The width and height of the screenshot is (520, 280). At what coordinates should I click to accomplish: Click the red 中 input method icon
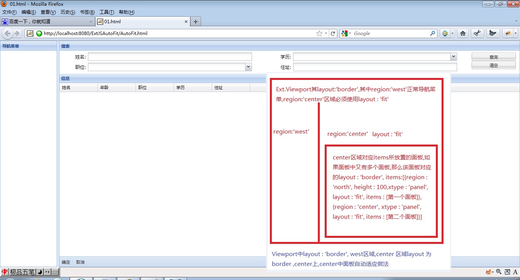5,272
